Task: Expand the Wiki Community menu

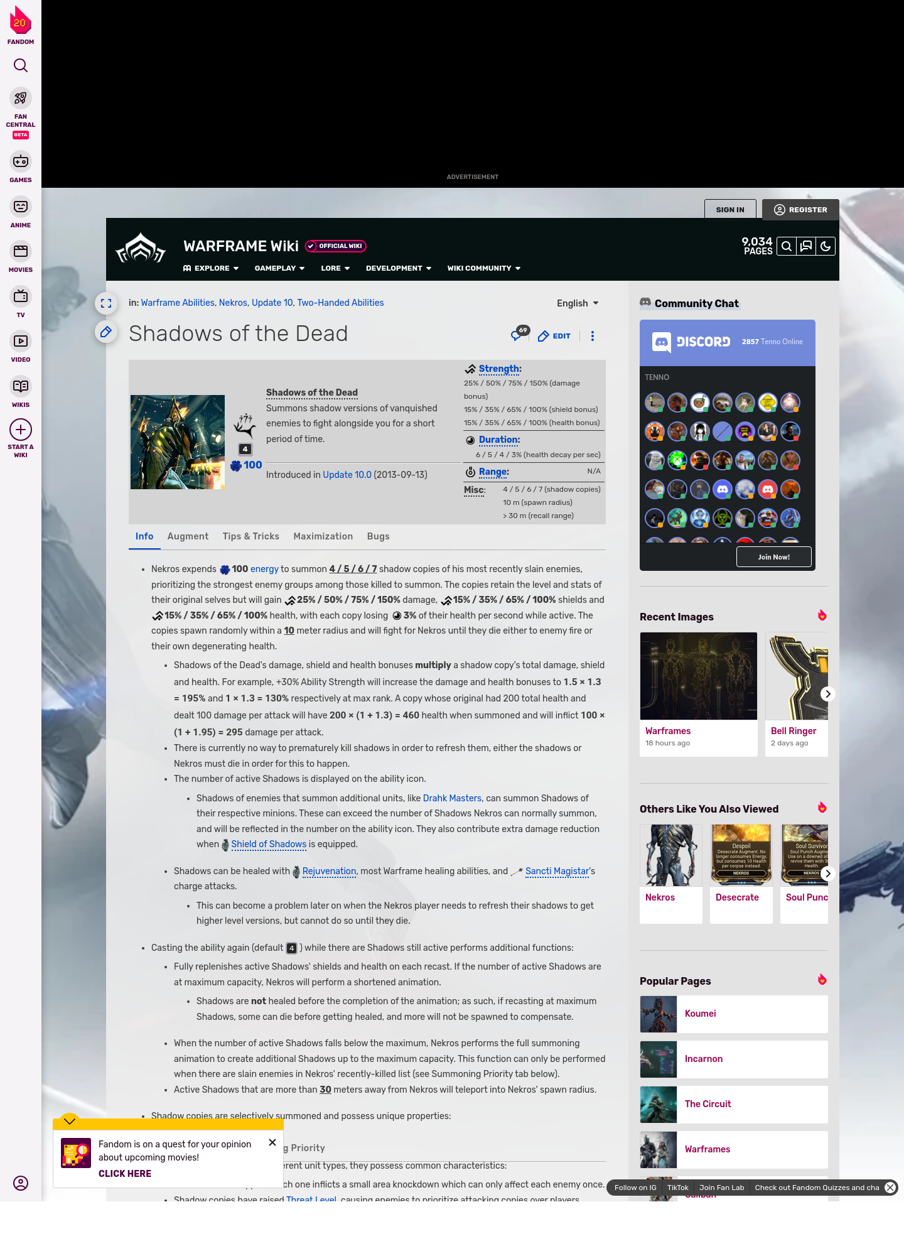Action: click(484, 268)
